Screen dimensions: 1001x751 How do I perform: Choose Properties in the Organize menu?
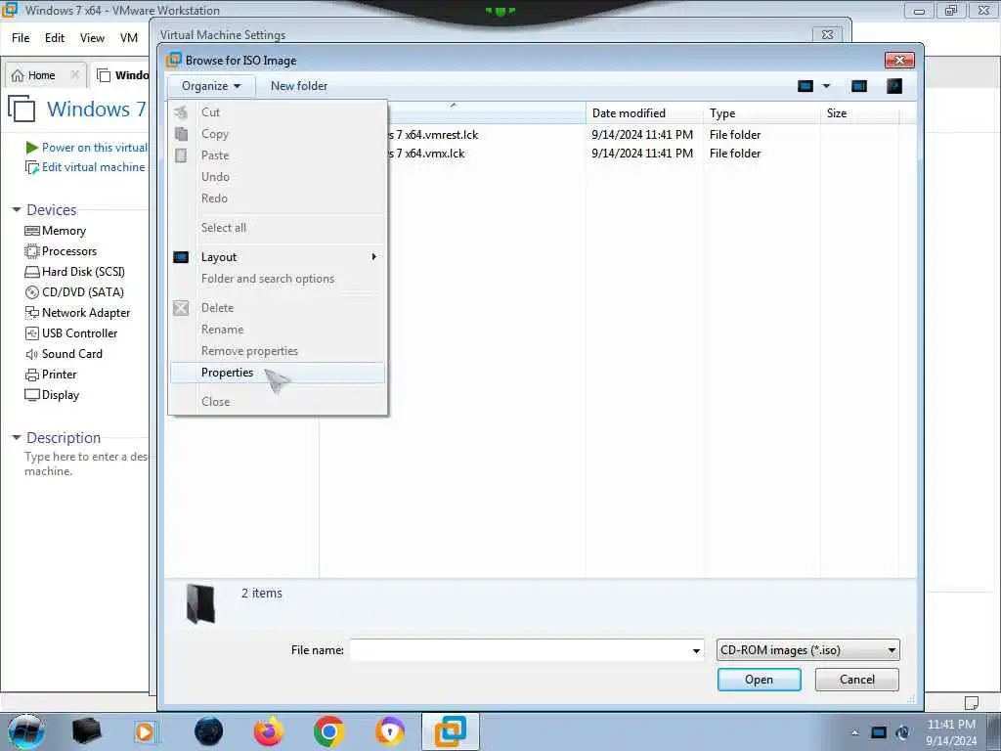point(278,373)
